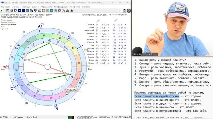Click the Virgo sign sector on wheel

coord(28,42)
